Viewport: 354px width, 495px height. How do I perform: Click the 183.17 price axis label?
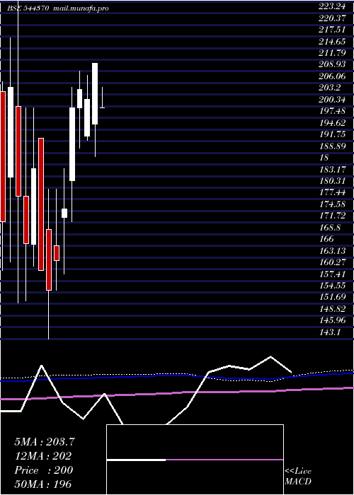point(331,170)
